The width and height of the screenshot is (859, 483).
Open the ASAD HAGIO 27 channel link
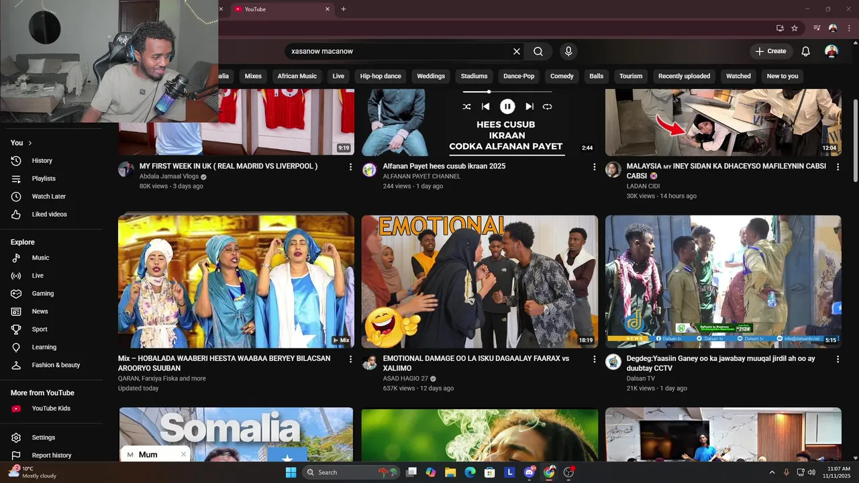(x=405, y=378)
